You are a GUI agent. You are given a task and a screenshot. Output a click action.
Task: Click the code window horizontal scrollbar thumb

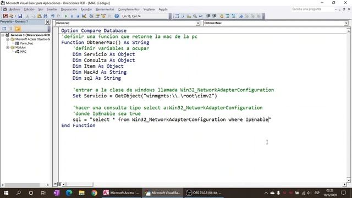click(x=79, y=185)
